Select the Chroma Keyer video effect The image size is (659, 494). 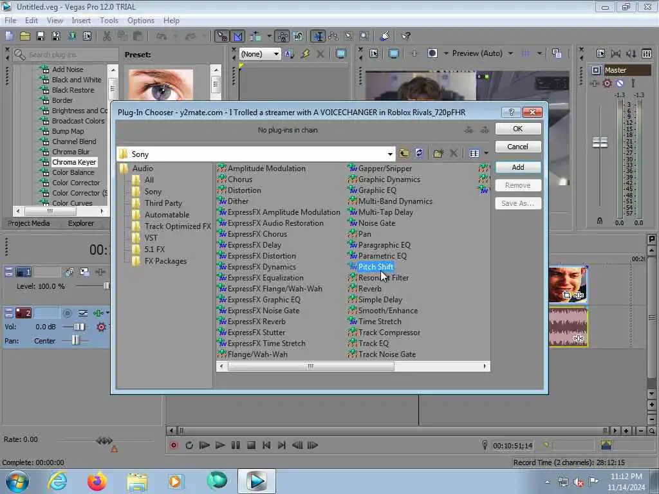click(x=74, y=162)
